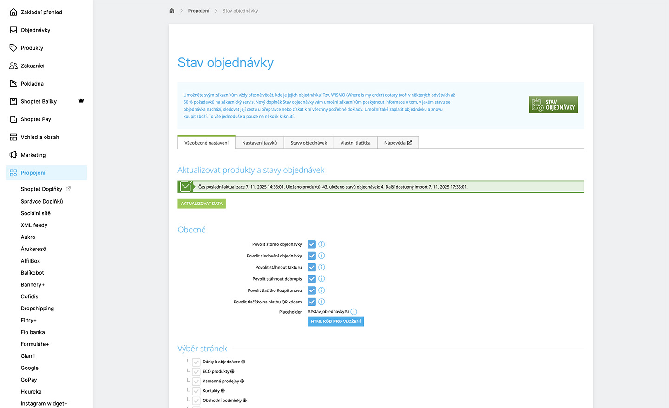
Task: Click the home icon in breadcrumb
Action: [171, 11]
